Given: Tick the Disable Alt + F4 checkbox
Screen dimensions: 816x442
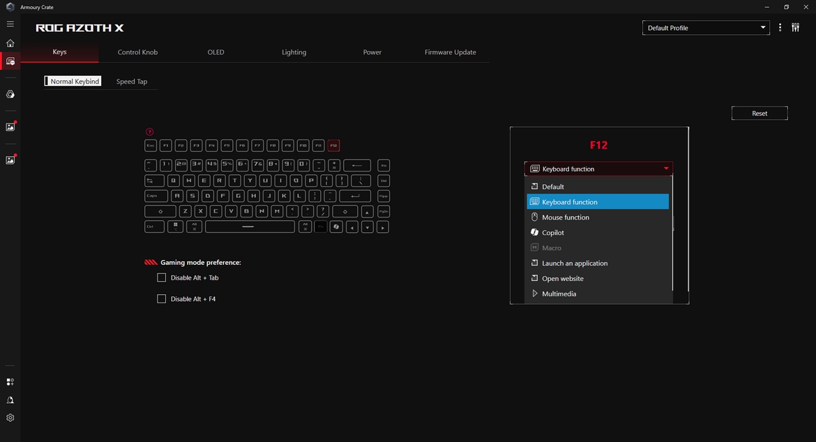Looking at the screenshot, I should click(x=162, y=299).
